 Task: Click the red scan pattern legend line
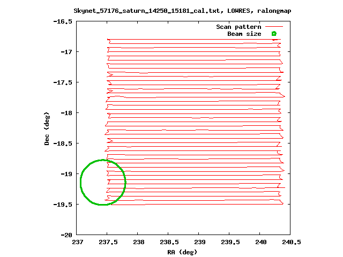click(x=274, y=27)
